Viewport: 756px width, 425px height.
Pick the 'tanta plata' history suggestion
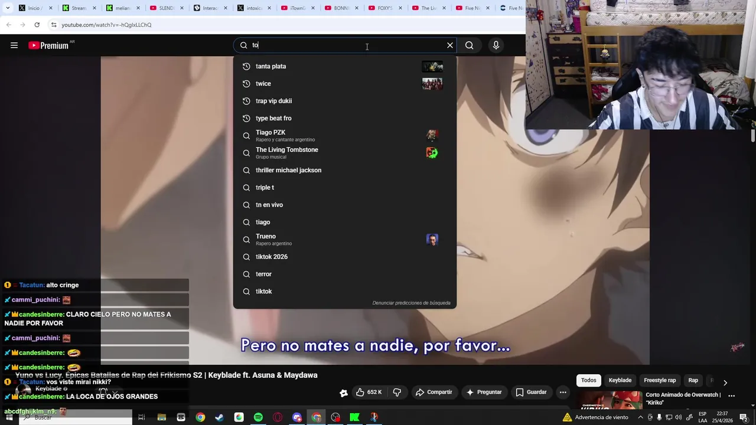pos(344,66)
